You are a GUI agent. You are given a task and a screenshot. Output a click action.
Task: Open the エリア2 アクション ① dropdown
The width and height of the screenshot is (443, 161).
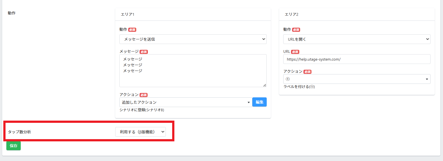357,79
